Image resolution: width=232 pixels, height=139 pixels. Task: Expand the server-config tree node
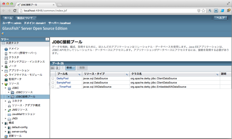point(6,131)
